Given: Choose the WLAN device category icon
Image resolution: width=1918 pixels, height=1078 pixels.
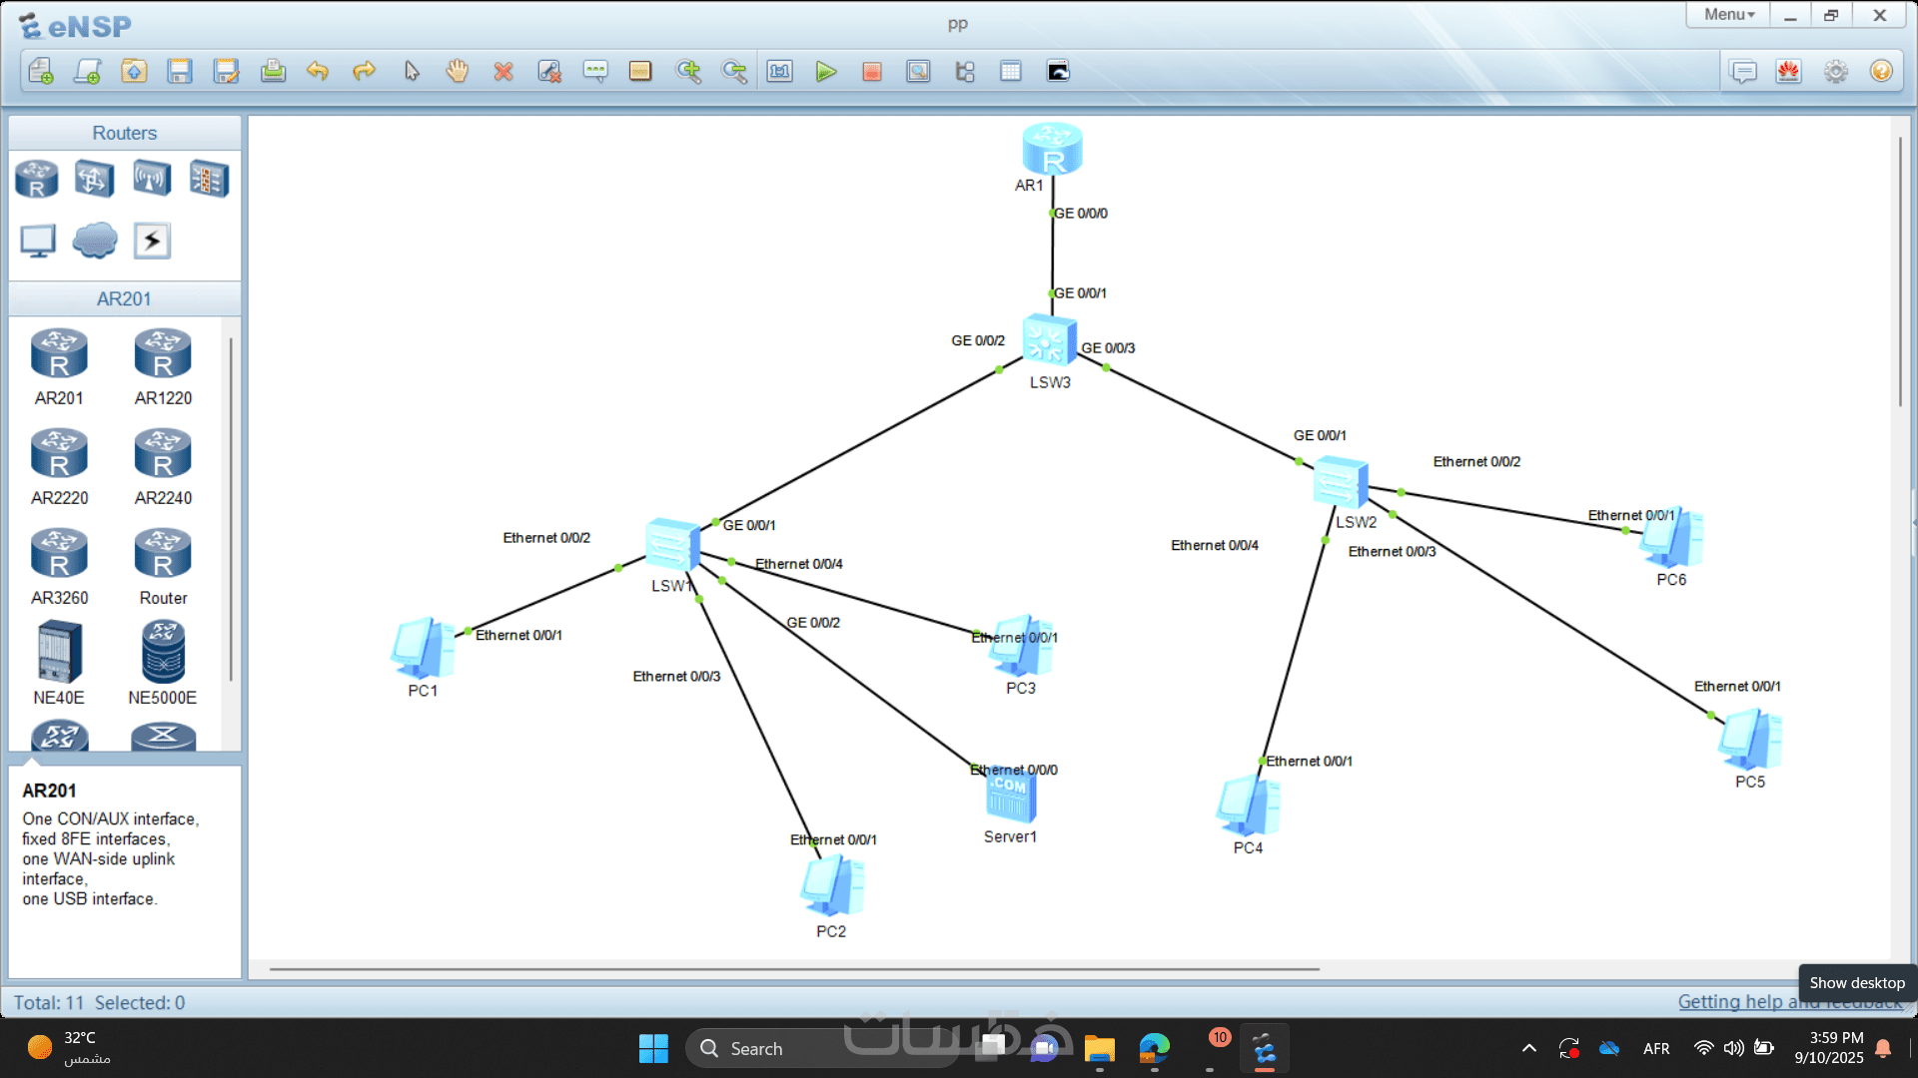Looking at the screenshot, I should (x=152, y=180).
